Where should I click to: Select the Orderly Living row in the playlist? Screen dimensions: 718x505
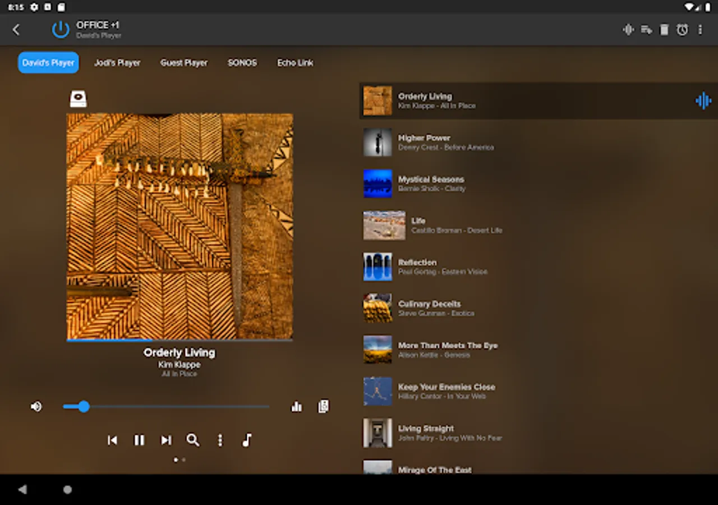click(538, 101)
